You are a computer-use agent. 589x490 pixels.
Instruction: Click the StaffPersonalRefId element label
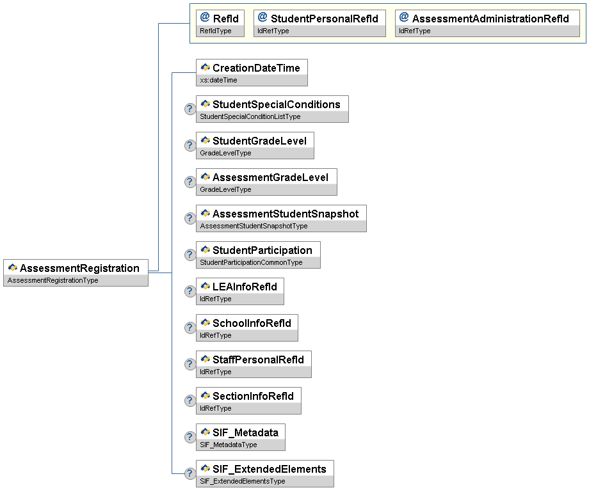pos(258,360)
